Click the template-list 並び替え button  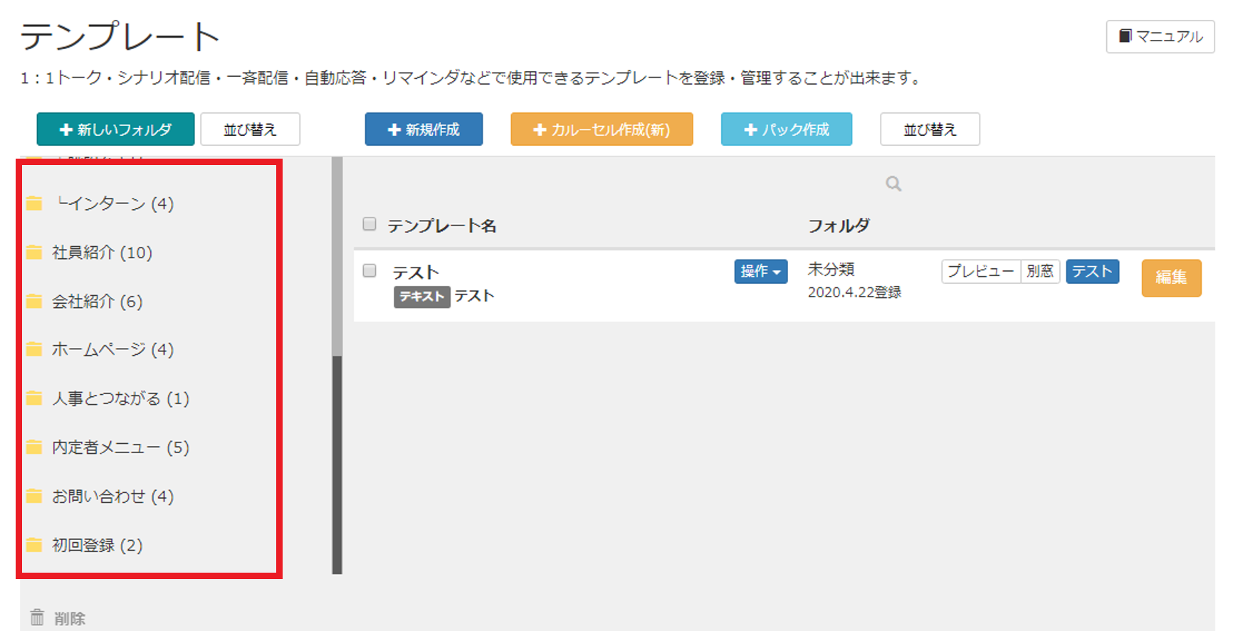pos(930,129)
